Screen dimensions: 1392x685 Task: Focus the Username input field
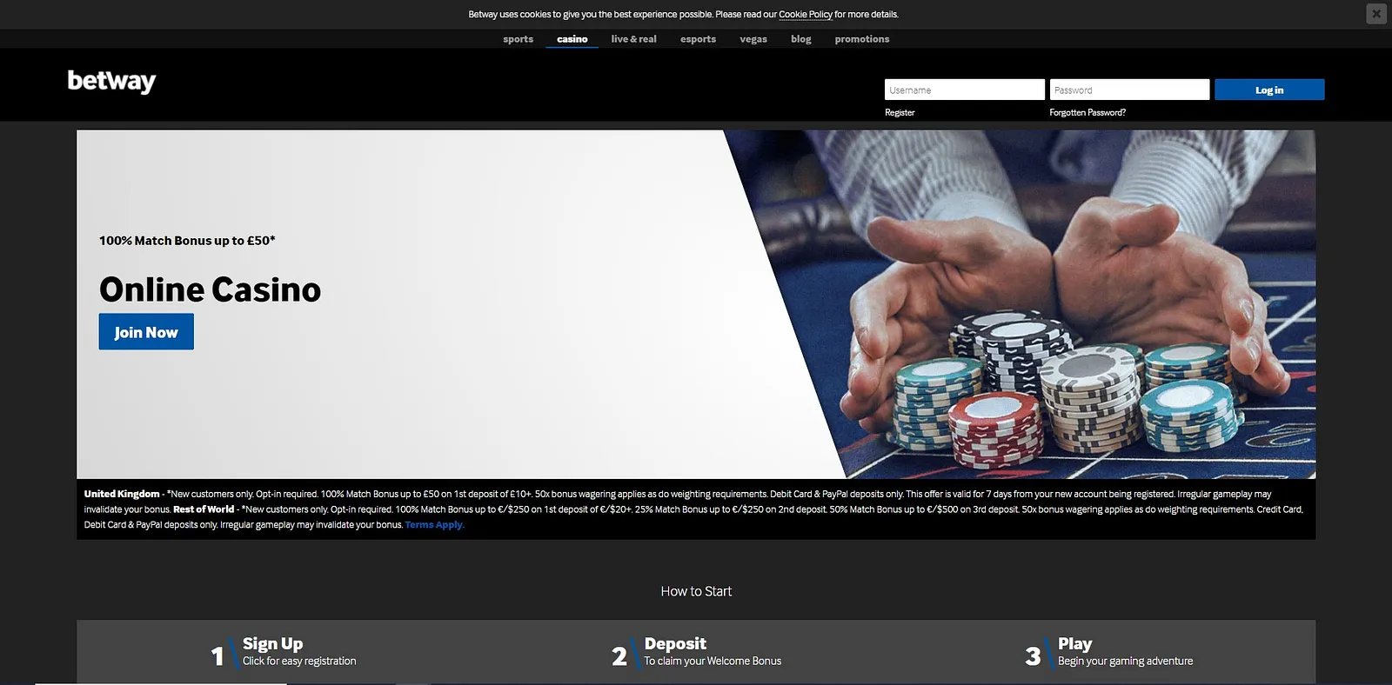[x=964, y=90]
